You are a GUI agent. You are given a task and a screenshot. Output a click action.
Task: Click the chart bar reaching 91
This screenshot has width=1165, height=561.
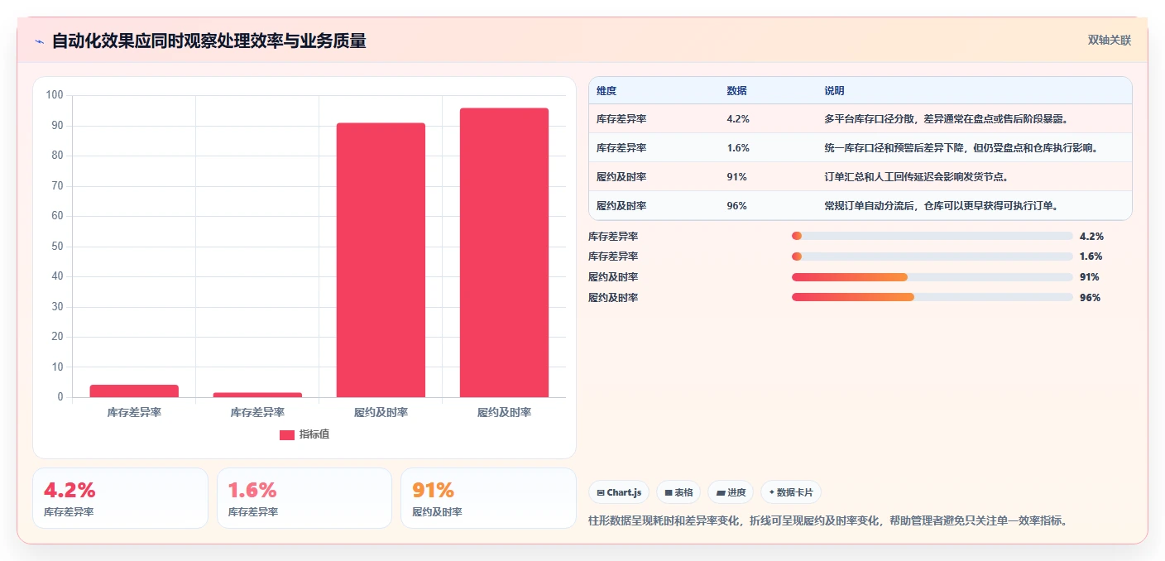click(381, 260)
